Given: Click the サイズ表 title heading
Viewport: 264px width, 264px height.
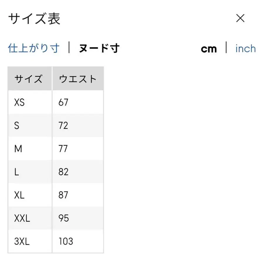Looking at the screenshot, I should tap(34, 18).
